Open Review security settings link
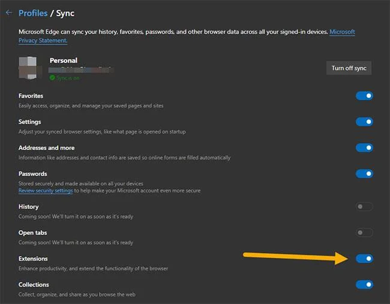390x304 pixels. tap(46, 190)
